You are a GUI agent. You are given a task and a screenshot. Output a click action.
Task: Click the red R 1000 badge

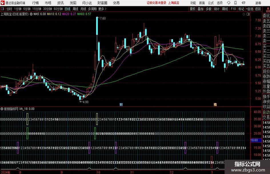(x=268, y=10)
